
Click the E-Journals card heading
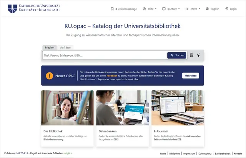(x=161, y=131)
